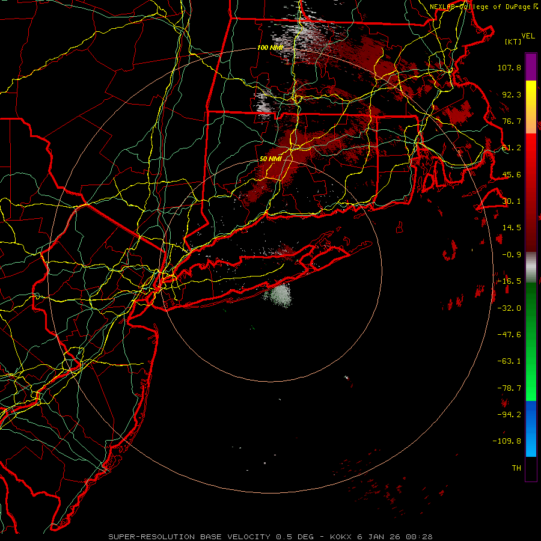Click the -109.8 velocity scale value
The width and height of the screenshot is (541, 541).
click(507, 441)
